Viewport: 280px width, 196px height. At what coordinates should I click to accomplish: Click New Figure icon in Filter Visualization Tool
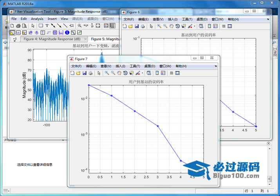[12, 26]
